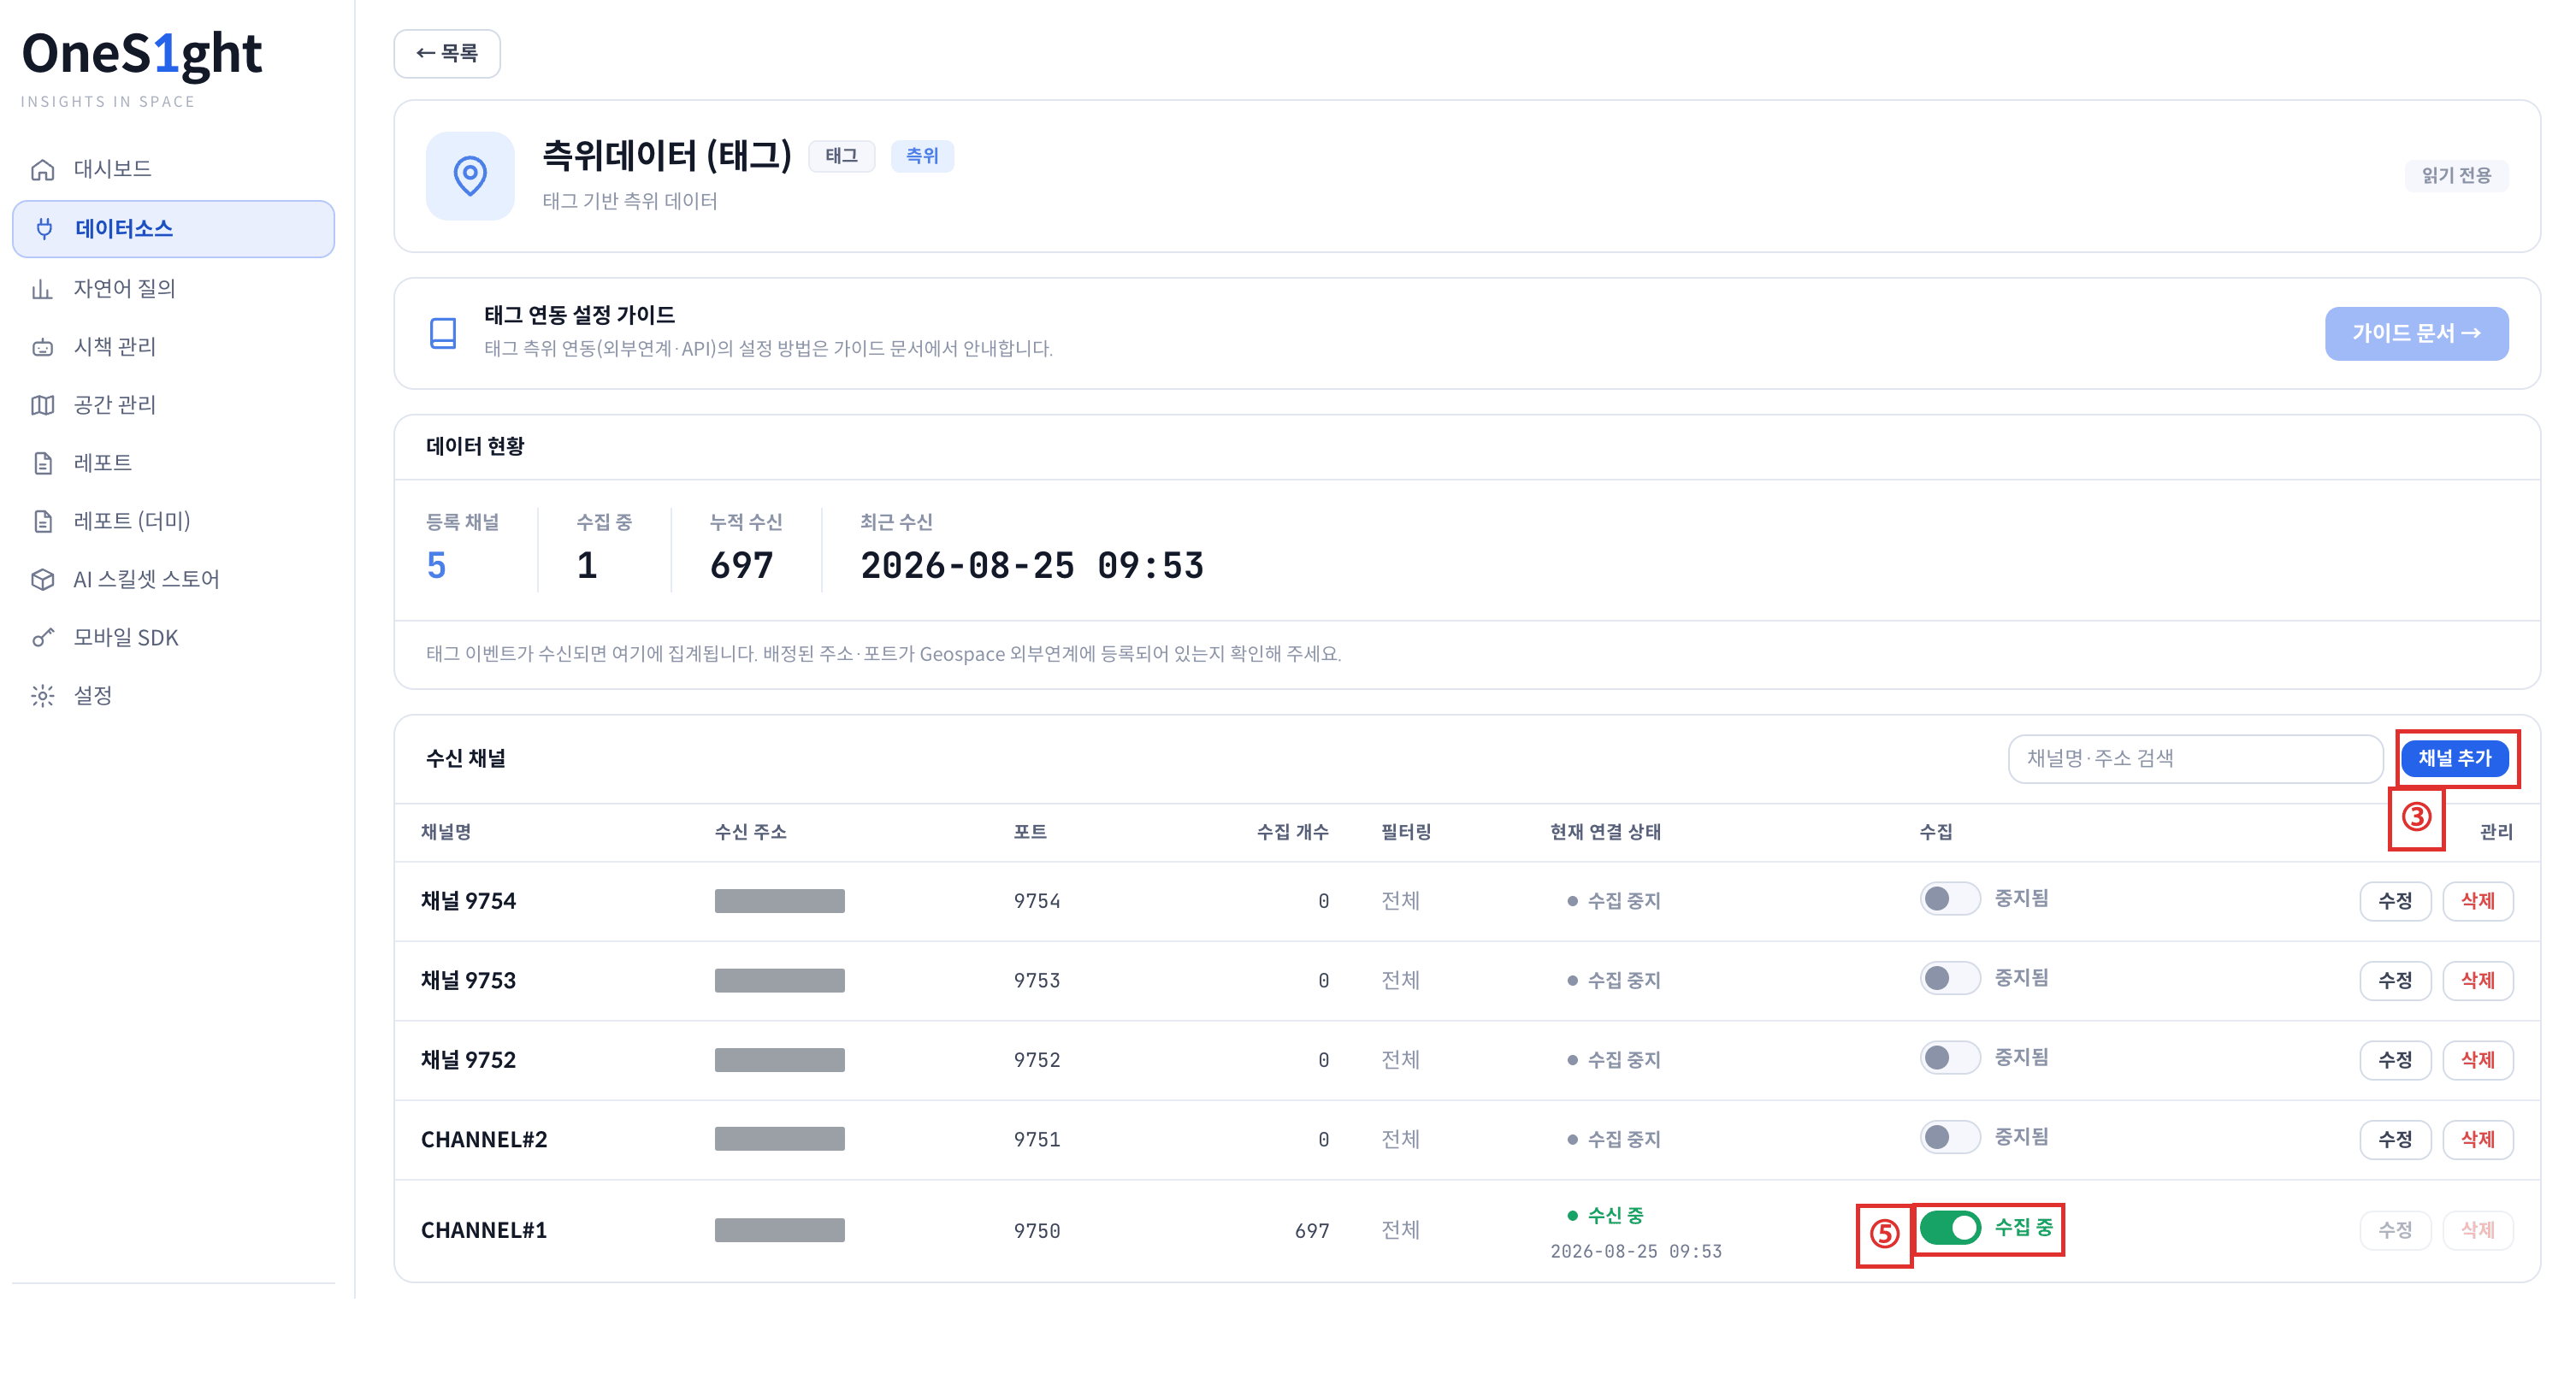Click the 읽기 전용 badge
Image resolution: width=2576 pixels, height=1373 pixels.
2456,176
